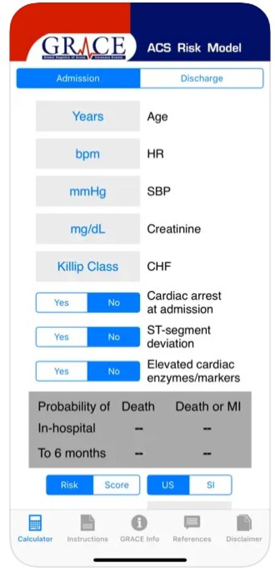The width and height of the screenshot is (275, 576).
Task: Tap the HR bpm input field
Action: pyautogui.click(x=87, y=154)
